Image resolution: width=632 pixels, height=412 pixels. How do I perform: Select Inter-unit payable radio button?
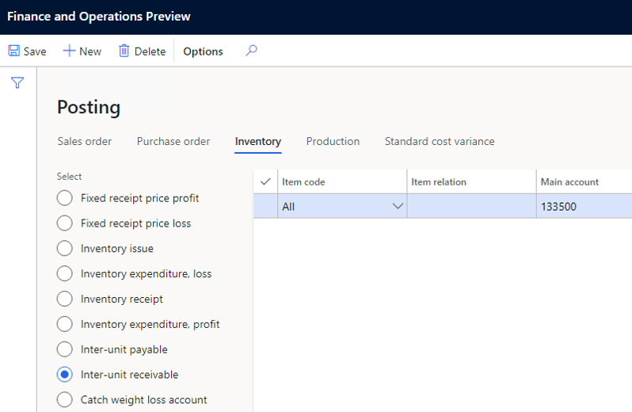point(65,349)
